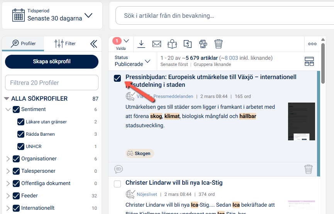
Task: Click trash icon below Pressinbjudan article
Action: click(308, 169)
